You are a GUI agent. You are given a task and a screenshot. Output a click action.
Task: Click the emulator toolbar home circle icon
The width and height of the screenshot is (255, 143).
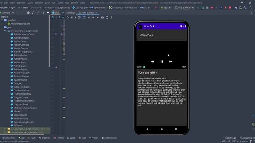point(93,17)
